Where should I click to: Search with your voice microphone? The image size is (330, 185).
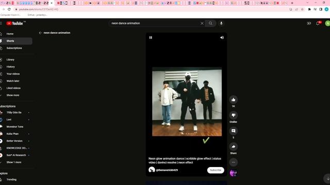click(221, 23)
